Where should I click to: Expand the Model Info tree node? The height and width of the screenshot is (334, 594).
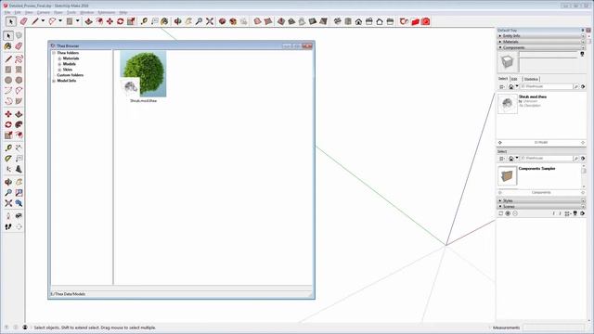click(54, 81)
